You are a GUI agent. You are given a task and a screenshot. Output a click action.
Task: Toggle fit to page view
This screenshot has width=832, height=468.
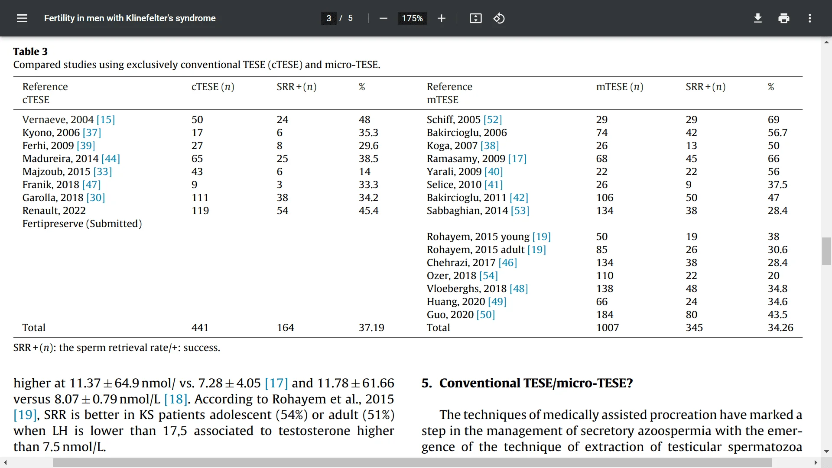coord(475,18)
